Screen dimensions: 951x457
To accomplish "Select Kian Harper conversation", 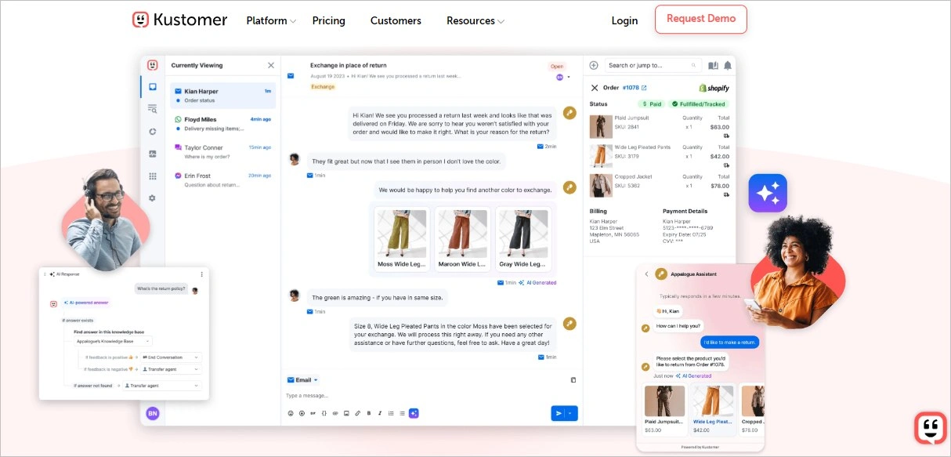I will [222, 96].
